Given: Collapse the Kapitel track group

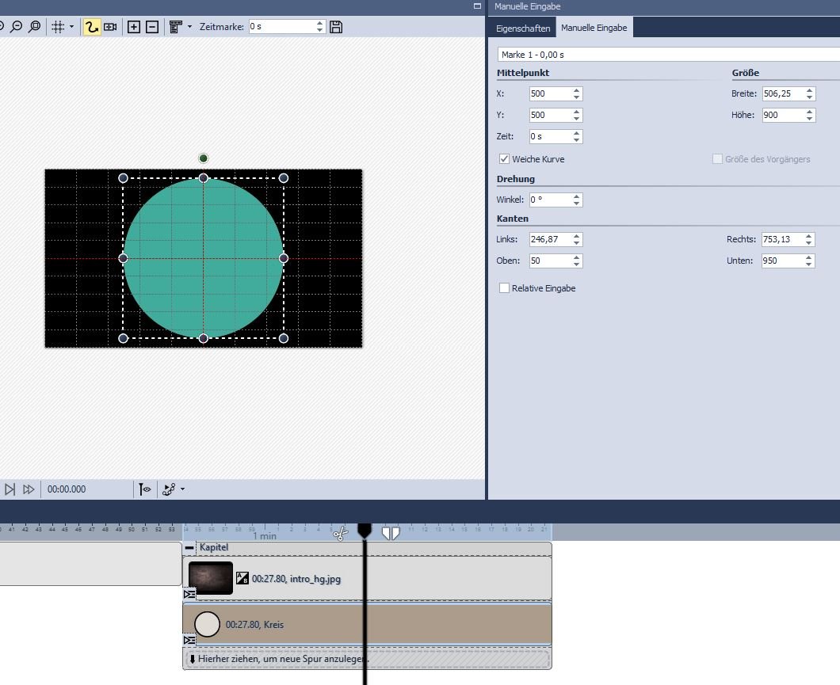Looking at the screenshot, I should (x=189, y=548).
